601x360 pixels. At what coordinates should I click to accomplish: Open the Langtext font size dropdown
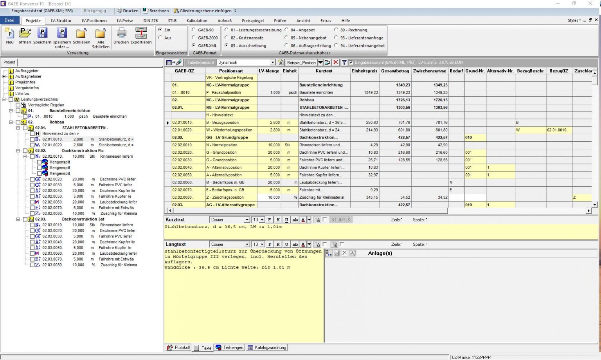click(262, 245)
